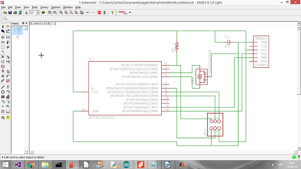This screenshot has width=301, height=169.
Task: Expand the command line history dropdown
Action: click(299, 24)
